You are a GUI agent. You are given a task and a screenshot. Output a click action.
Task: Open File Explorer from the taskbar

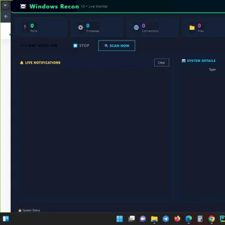[154, 219]
